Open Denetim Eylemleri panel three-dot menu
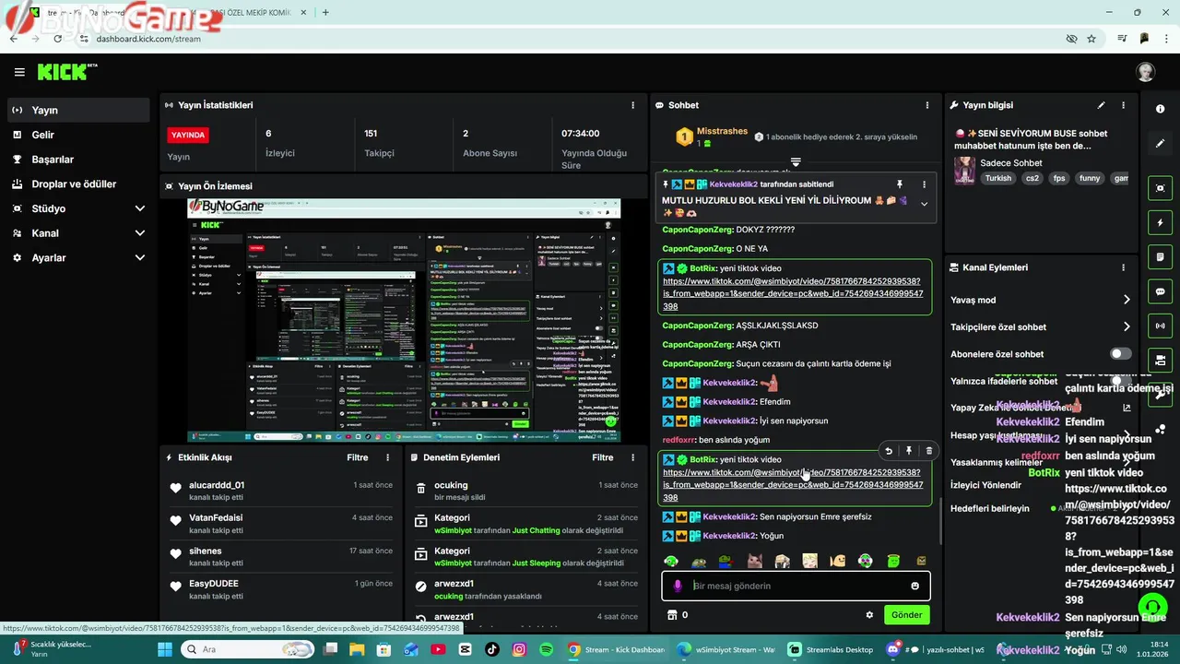1180x664 pixels. pos(632,457)
